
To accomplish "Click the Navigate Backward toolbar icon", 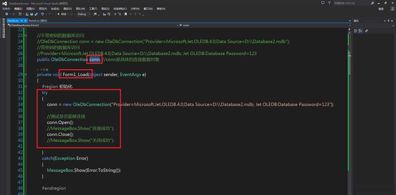I will [x=7, y=14].
